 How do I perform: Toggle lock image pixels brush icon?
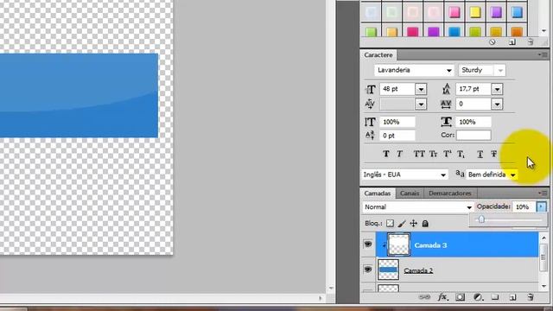[402, 223]
